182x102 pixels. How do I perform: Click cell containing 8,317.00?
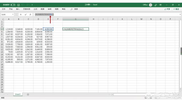tap(18, 62)
